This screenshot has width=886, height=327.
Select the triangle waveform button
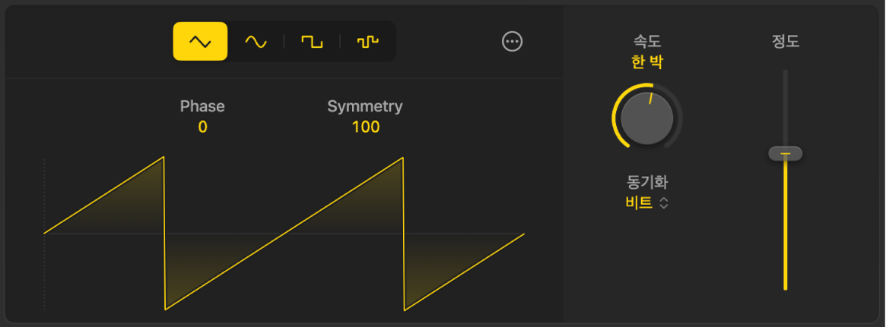click(200, 42)
